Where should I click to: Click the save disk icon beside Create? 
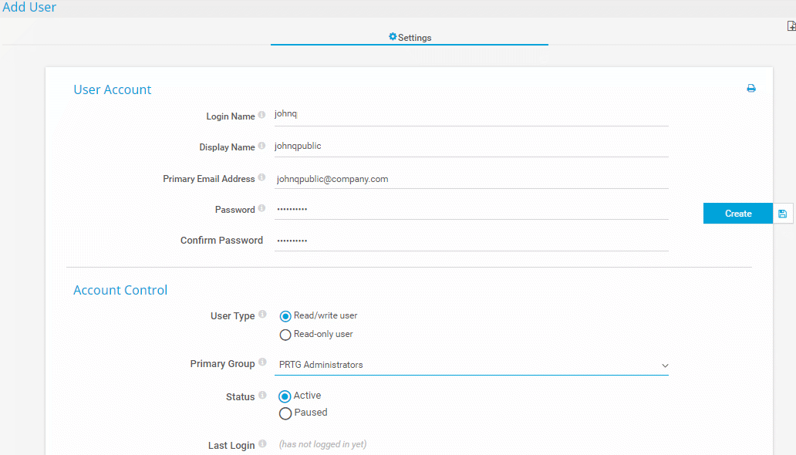(x=783, y=214)
